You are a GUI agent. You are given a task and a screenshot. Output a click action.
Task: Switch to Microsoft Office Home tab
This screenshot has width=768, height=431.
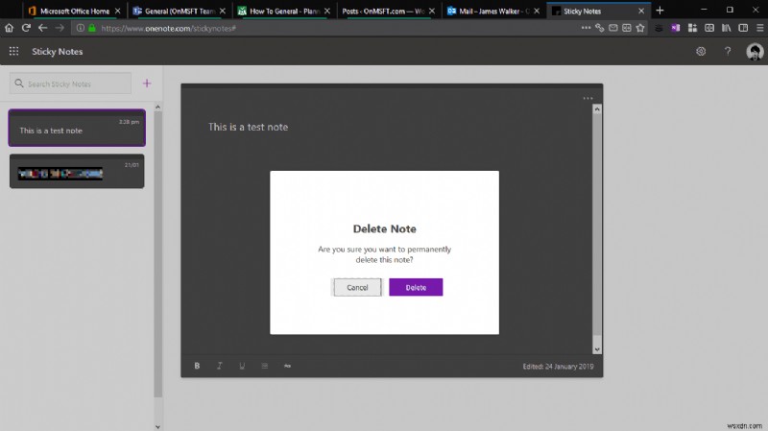(x=67, y=11)
